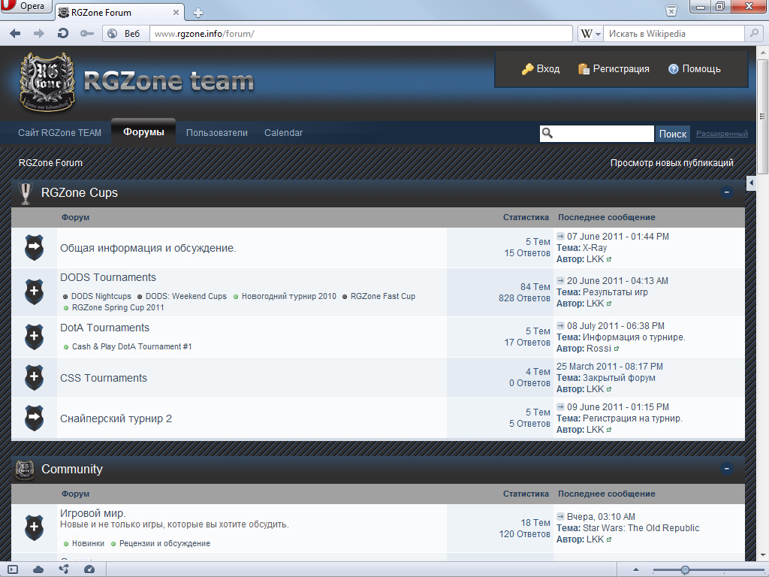Screen dimensions: 769x577
Task: Open the Opera Link cloud icon
Action: click(x=38, y=569)
